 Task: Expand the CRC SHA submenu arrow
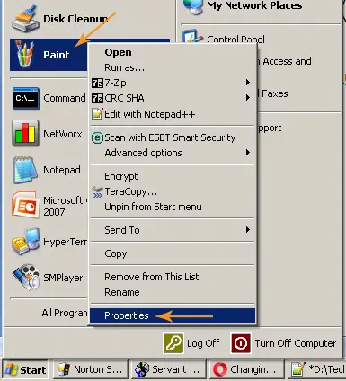[x=248, y=98]
